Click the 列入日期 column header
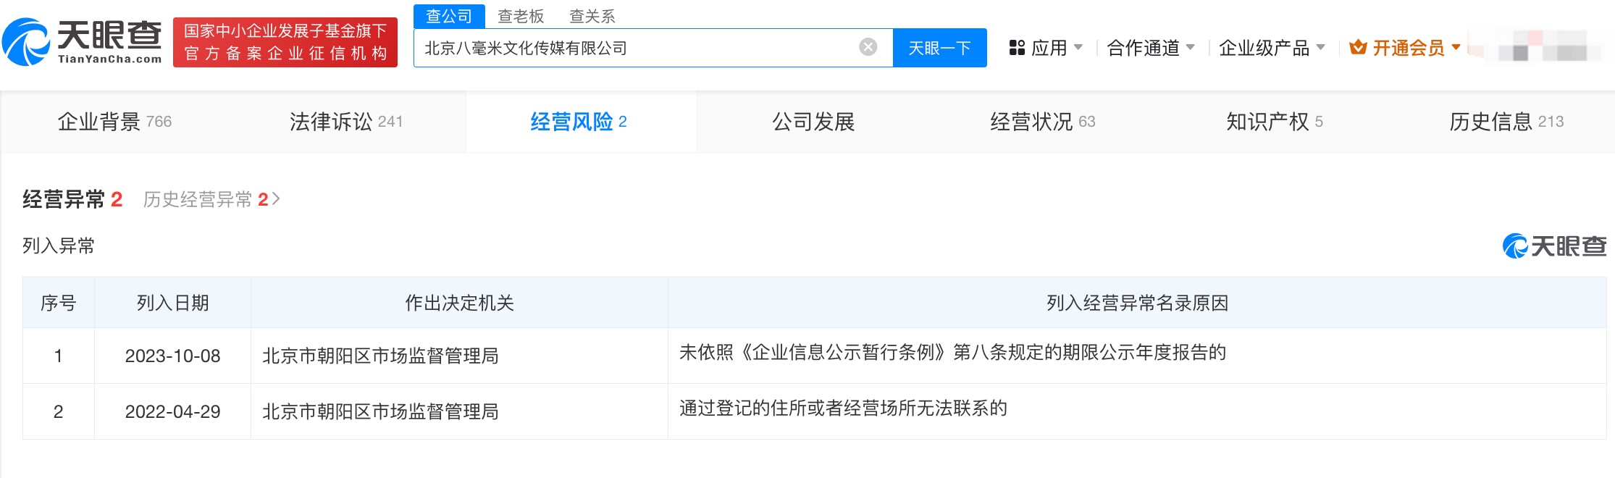Screen dimensions: 1615x478 click(172, 303)
